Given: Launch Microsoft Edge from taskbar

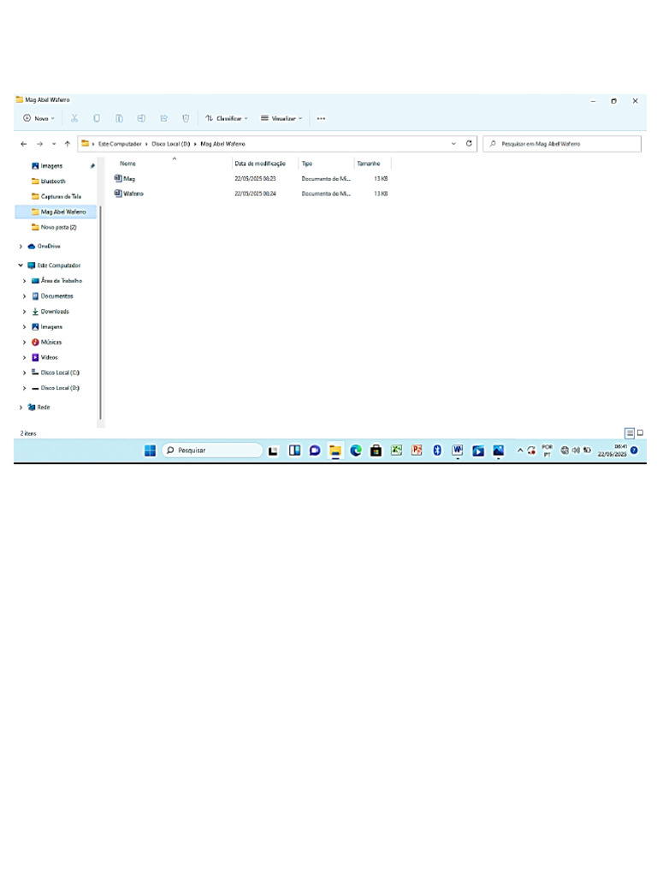Looking at the screenshot, I should click(356, 450).
